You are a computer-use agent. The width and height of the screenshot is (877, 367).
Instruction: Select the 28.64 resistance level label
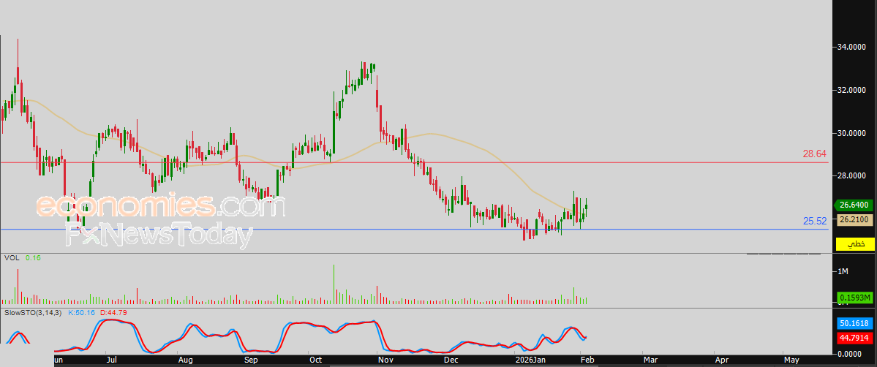814,154
